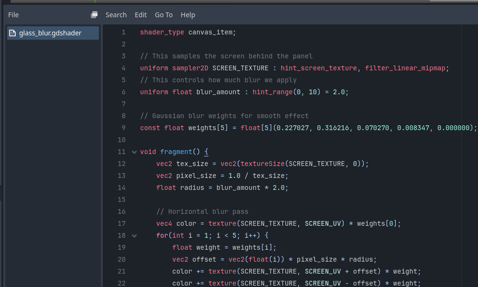Click 'weights[0]' on line 17

click(377, 224)
